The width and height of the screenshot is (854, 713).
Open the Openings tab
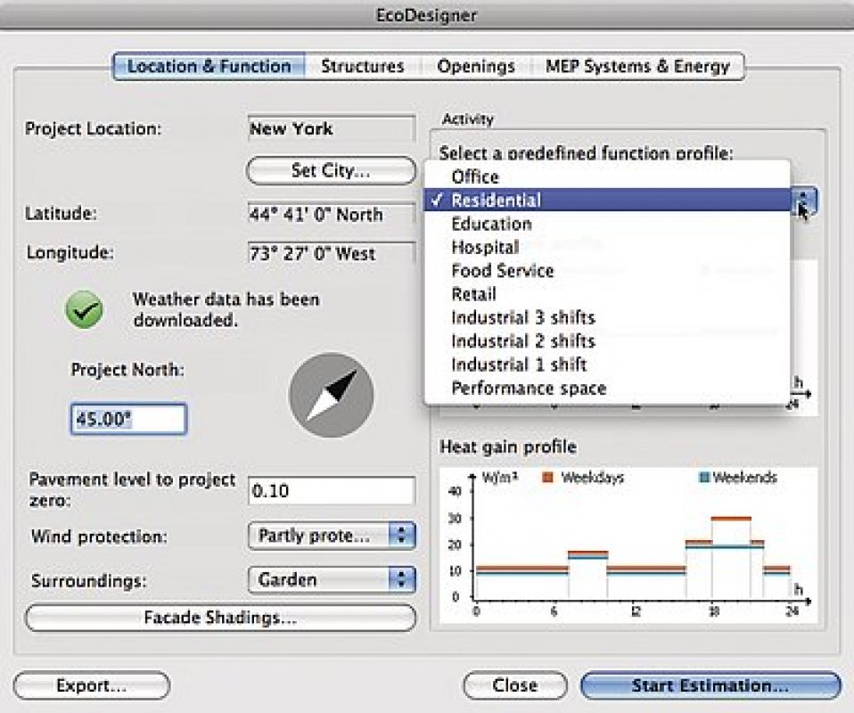pyautogui.click(x=475, y=67)
